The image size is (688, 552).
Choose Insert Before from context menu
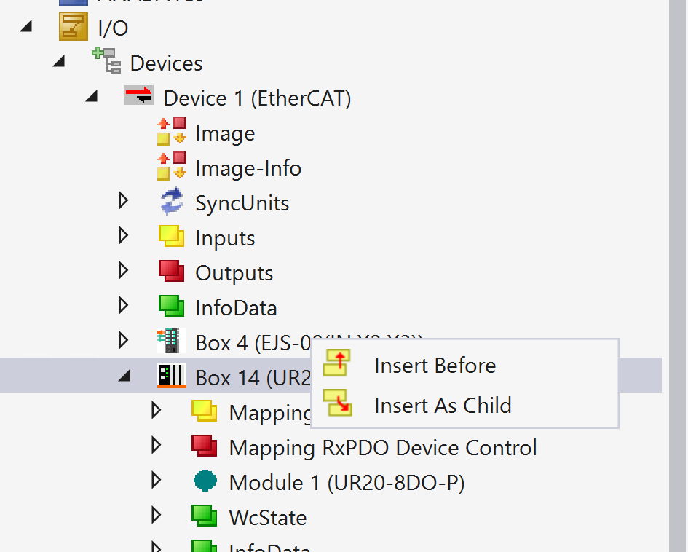pyautogui.click(x=435, y=365)
